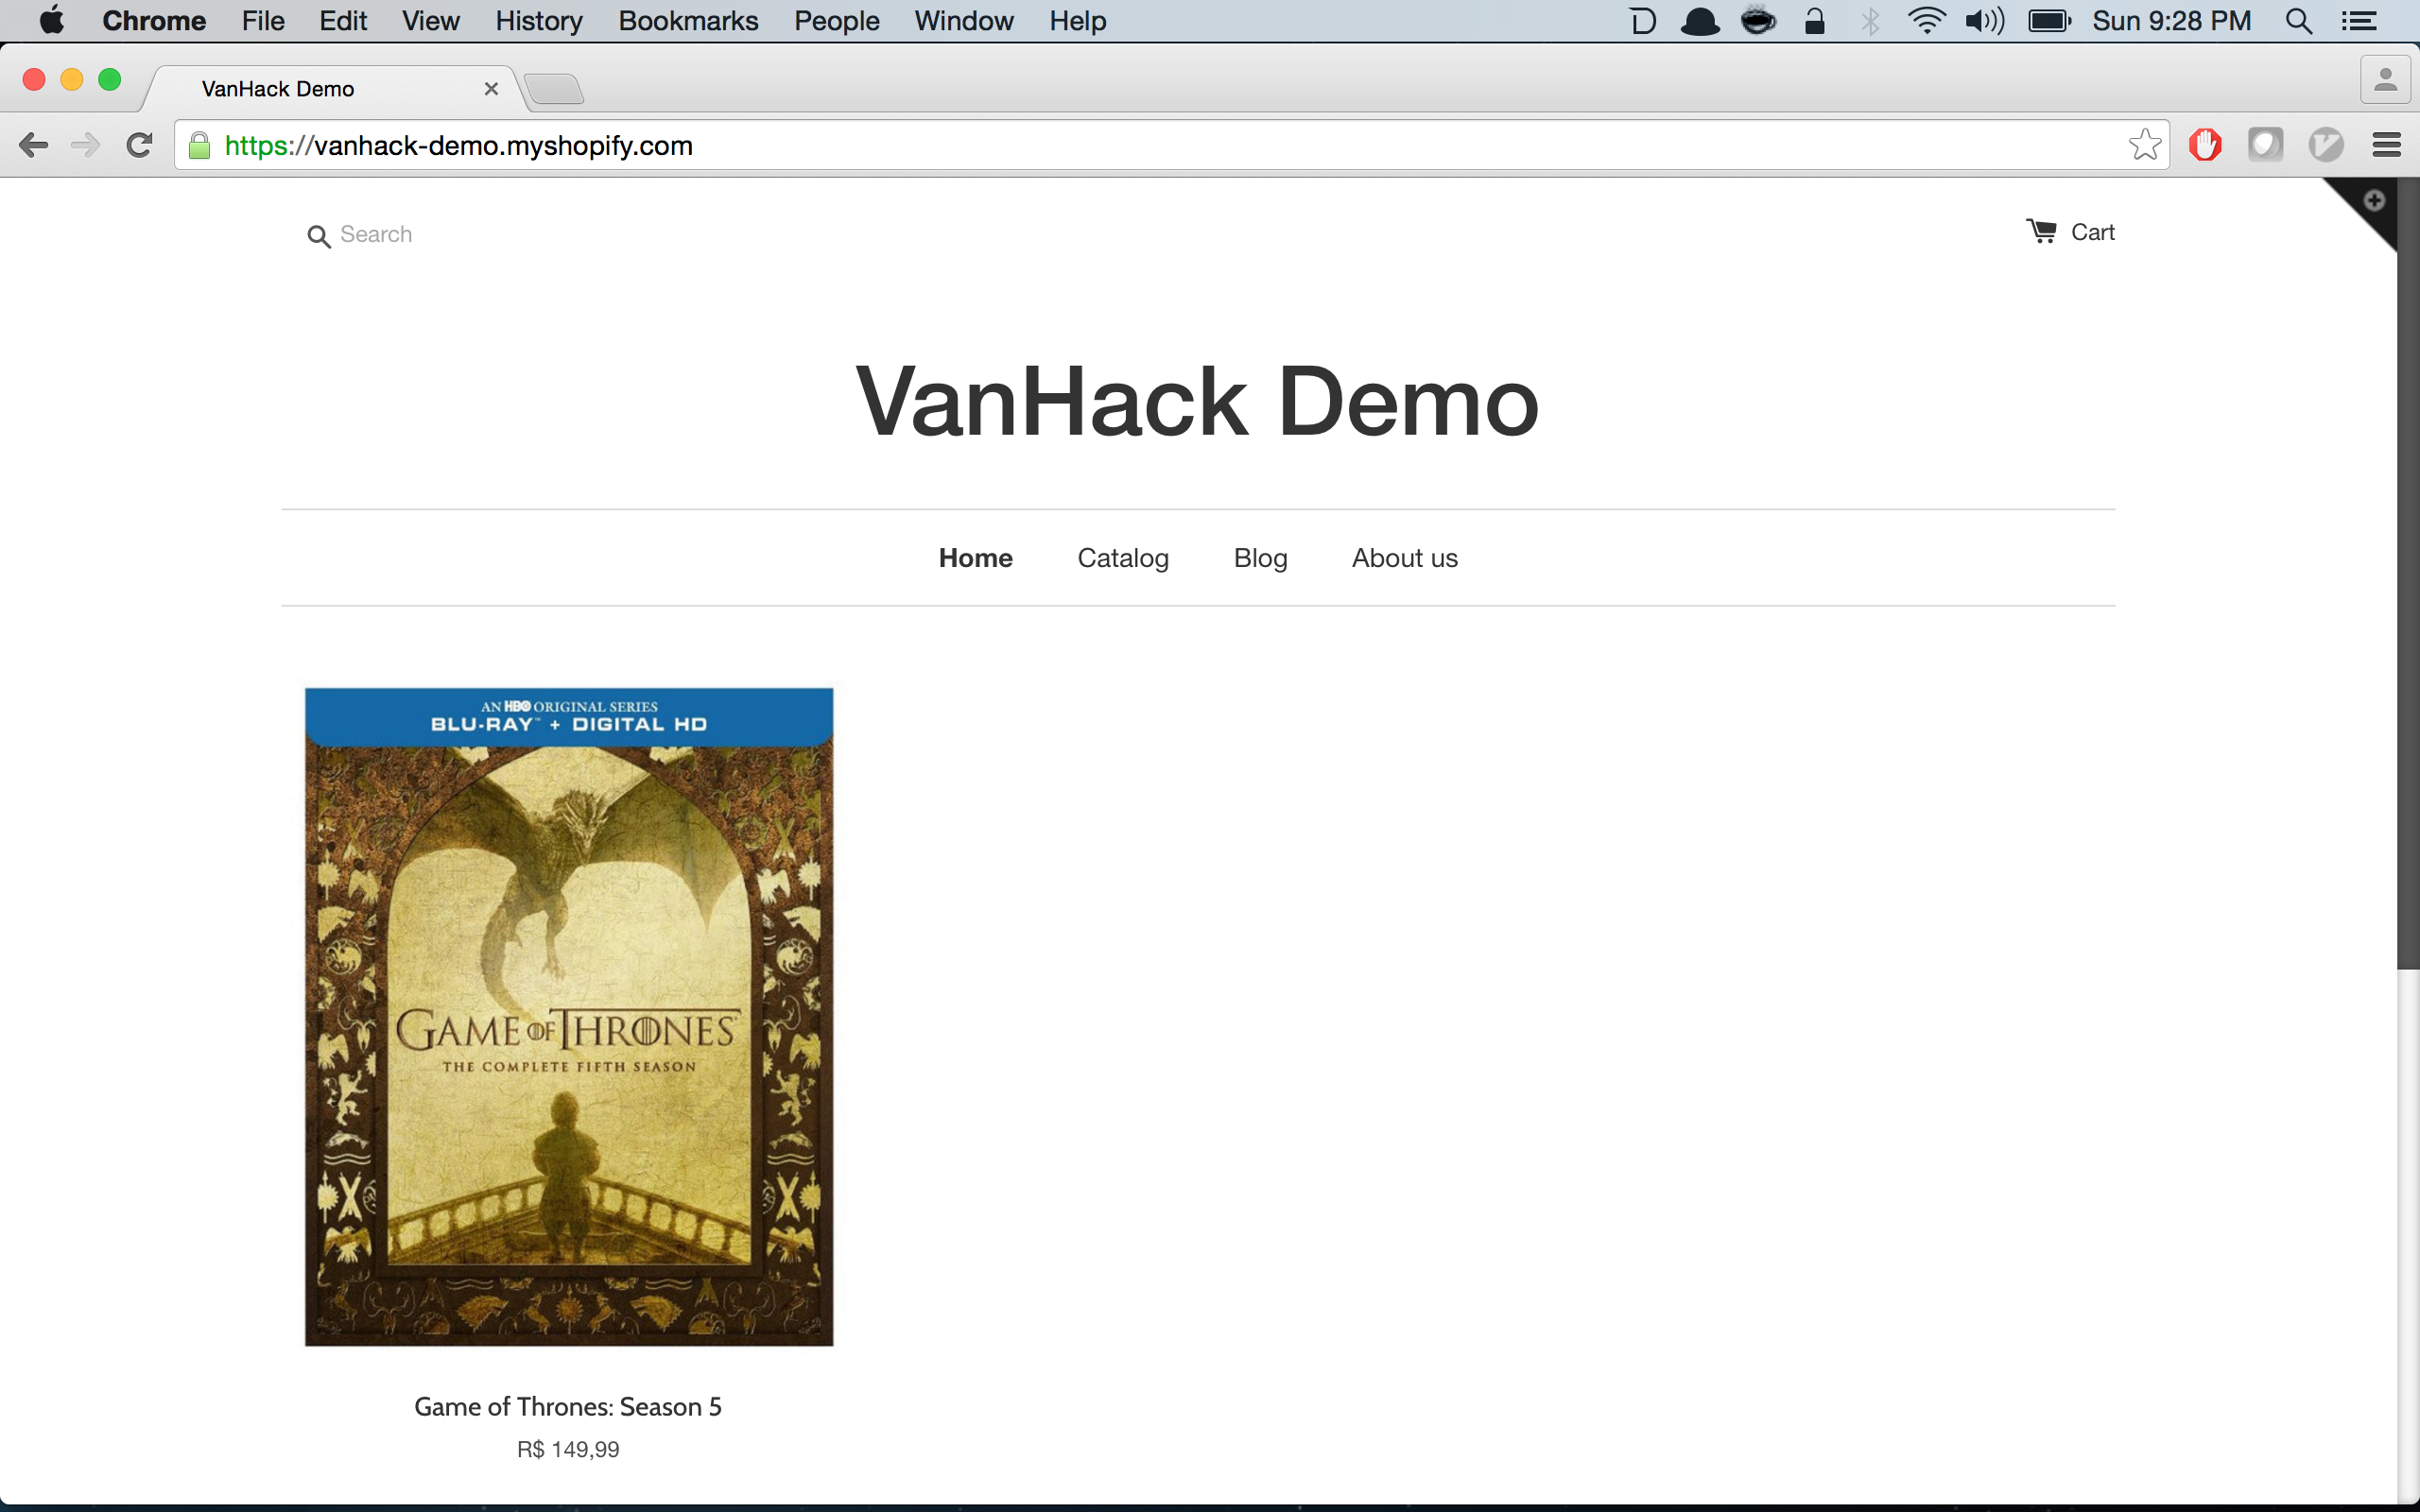Open Chrome hamburger menu icon
The width and height of the screenshot is (2420, 1512).
[2386, 145]
